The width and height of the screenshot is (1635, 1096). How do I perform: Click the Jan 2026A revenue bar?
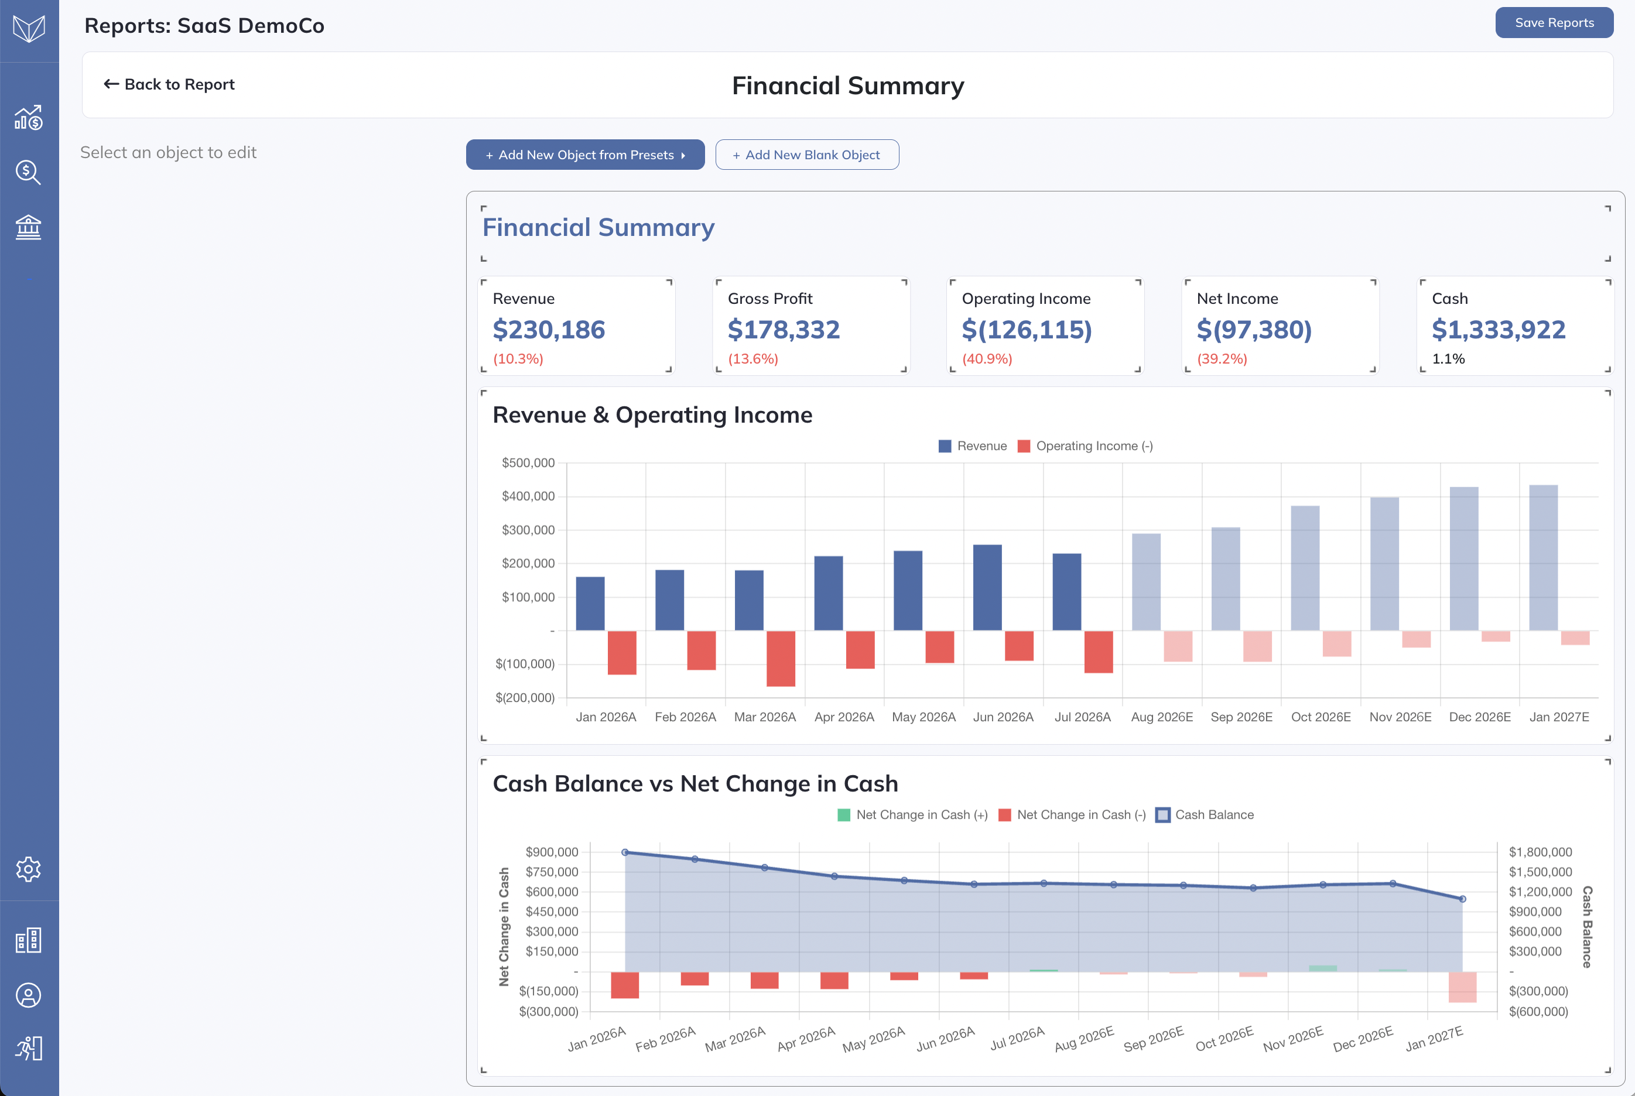(590, 604)
